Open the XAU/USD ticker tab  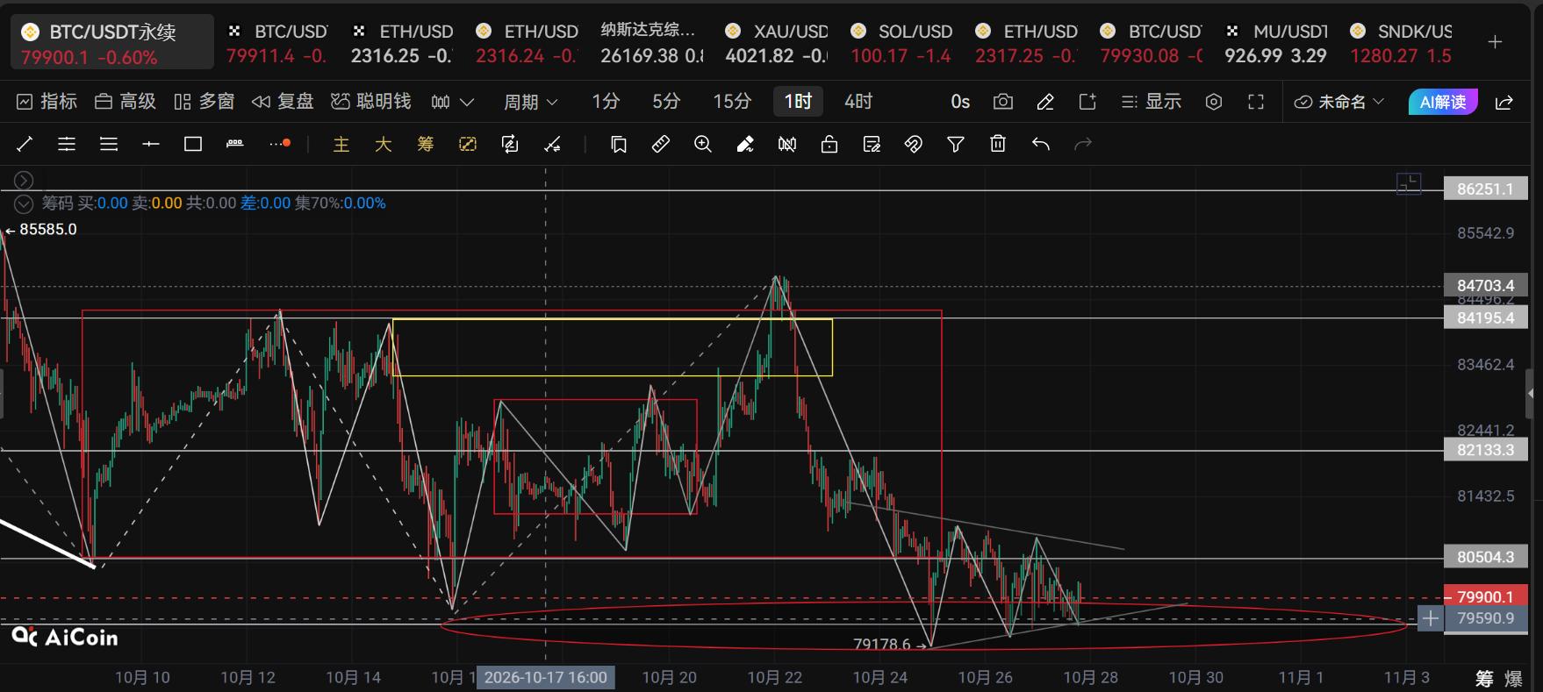click(777, 43)
